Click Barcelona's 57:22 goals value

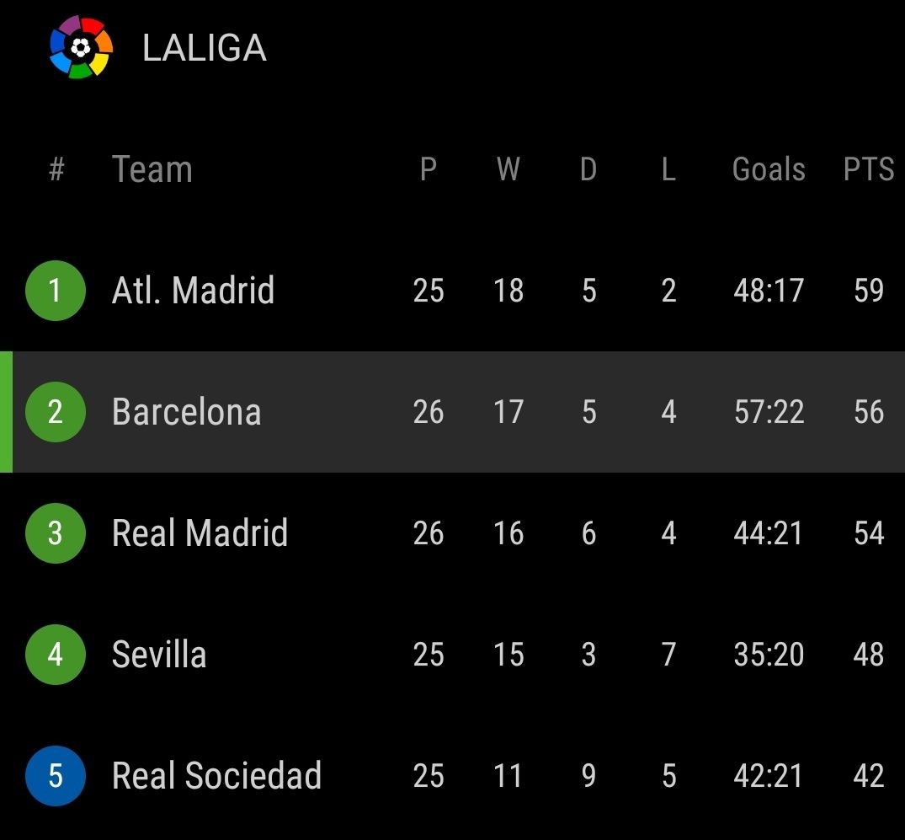pyautogui.click(x=769, y=412)
